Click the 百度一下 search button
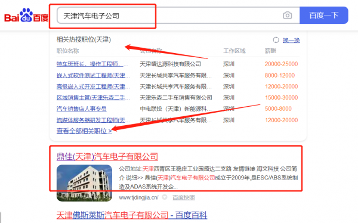358x223 pixels. click(324, 16)
